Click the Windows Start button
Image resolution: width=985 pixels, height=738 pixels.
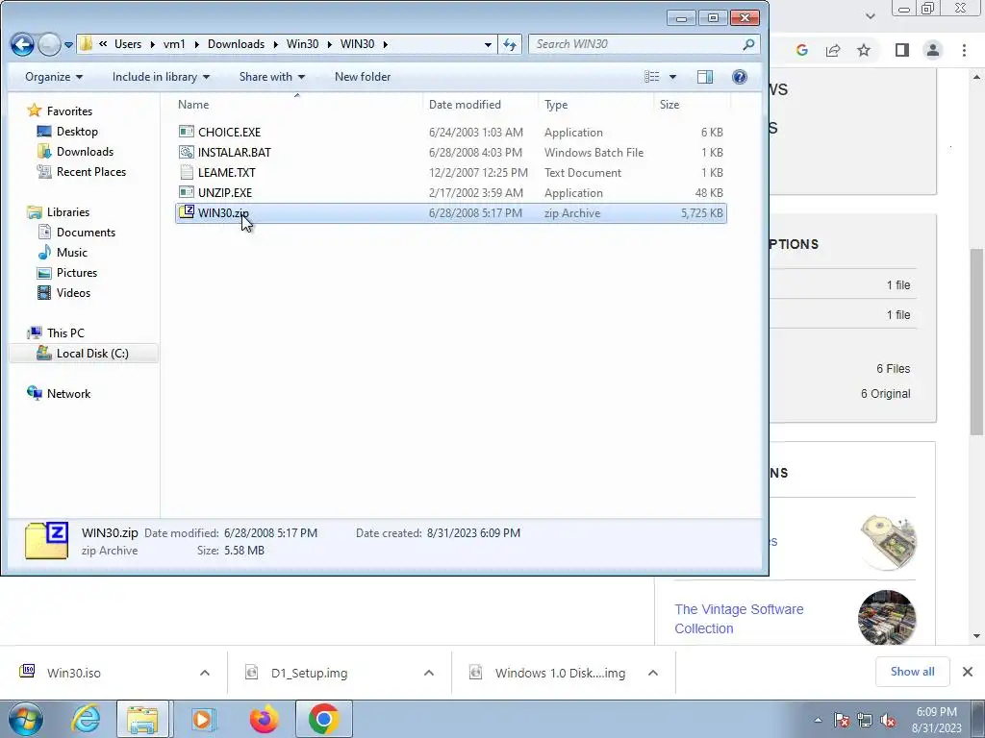click(x=26, y=719)
